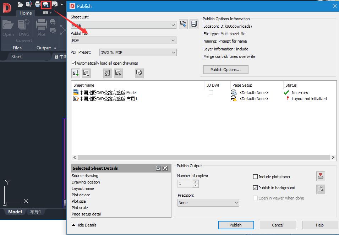Select the 中国地图CAD公路完整版-布局1 sheet row
Screen dimensions: 339x235
105,99
